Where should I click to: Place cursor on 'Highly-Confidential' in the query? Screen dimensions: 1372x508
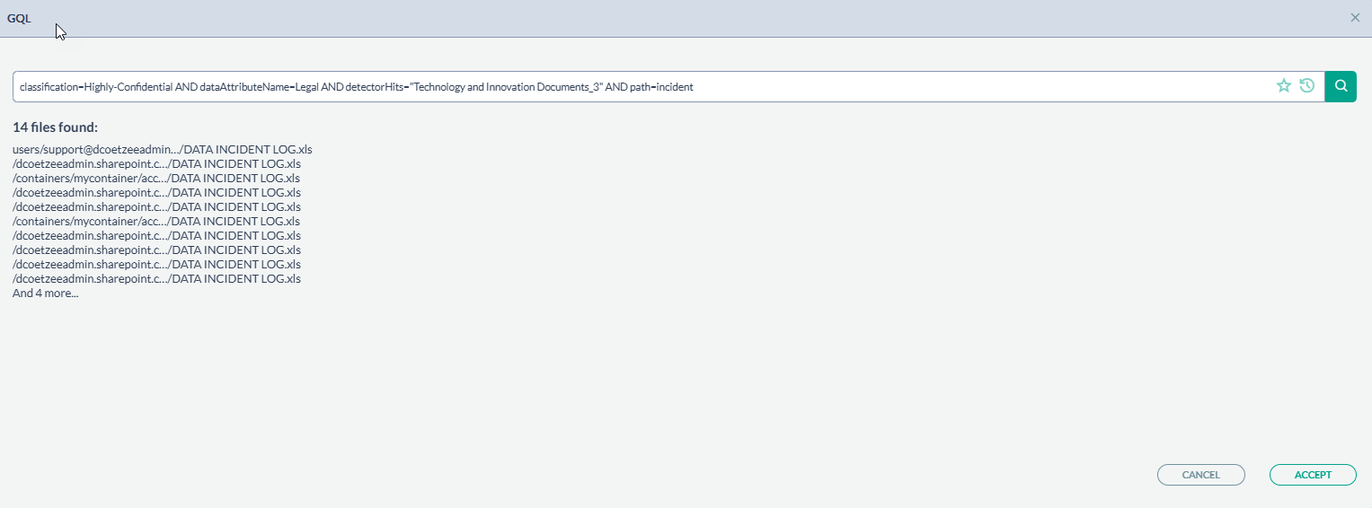128,87
